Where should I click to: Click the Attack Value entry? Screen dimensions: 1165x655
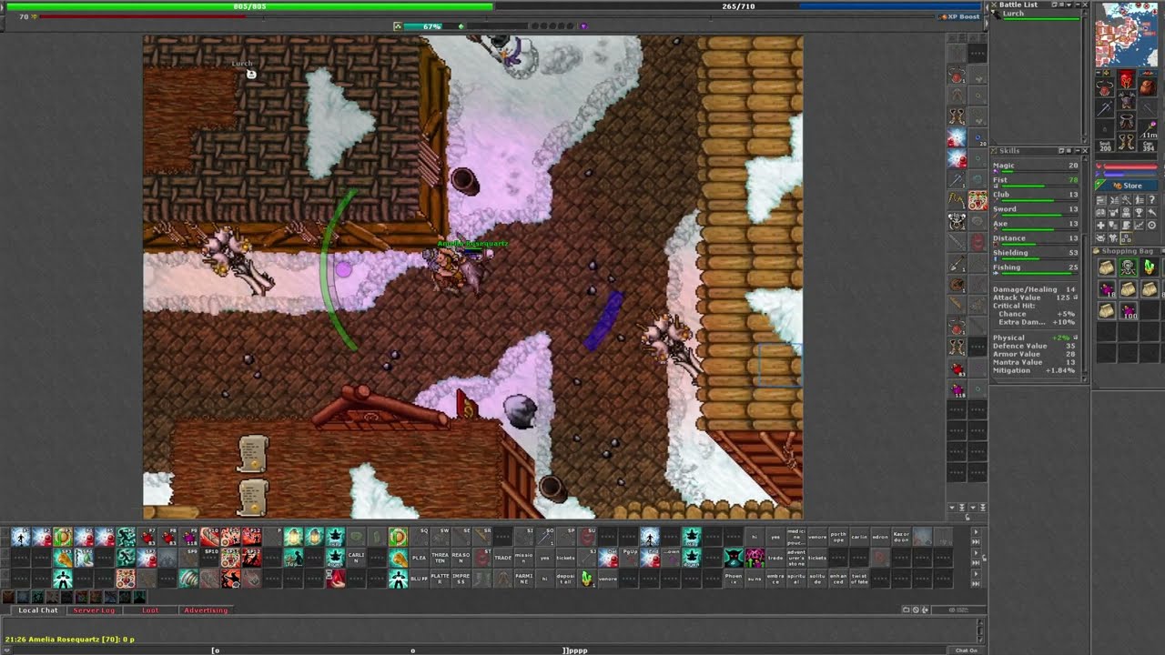tap(1036, 297)
